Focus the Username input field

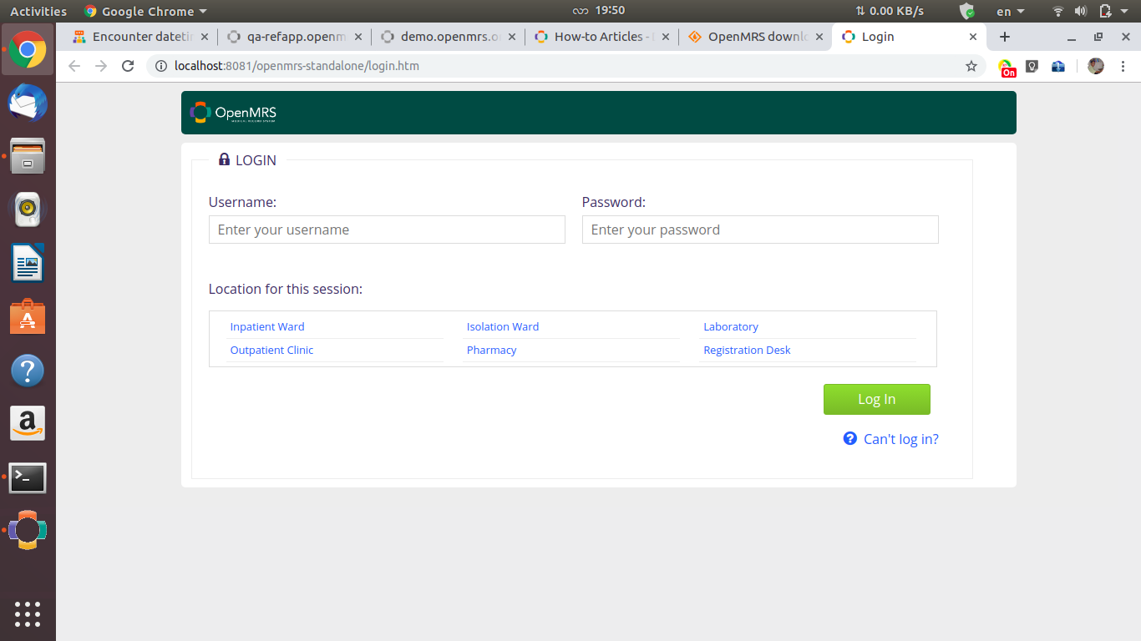(387, 230)
